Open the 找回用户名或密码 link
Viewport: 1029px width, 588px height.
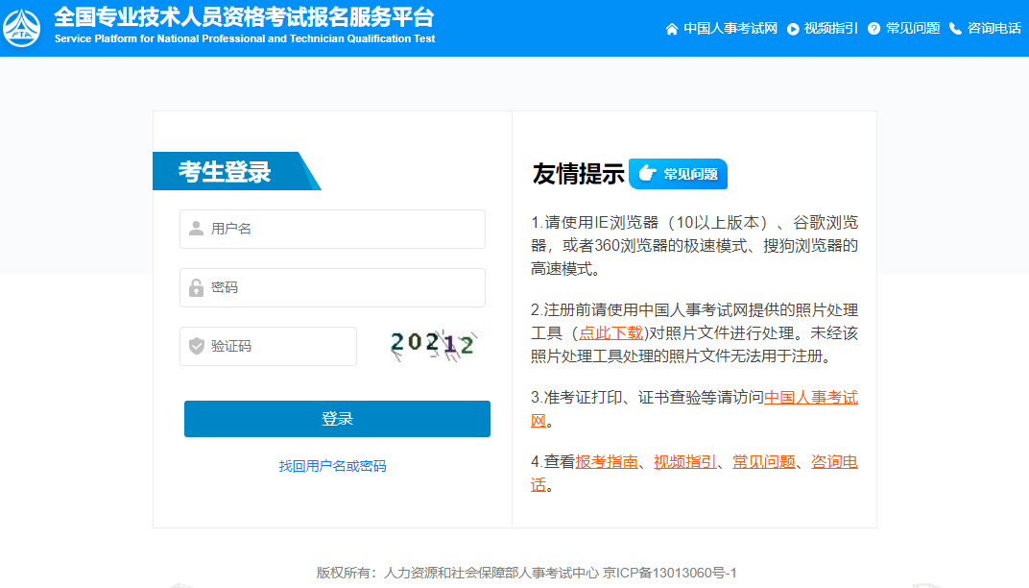point(332,466)
